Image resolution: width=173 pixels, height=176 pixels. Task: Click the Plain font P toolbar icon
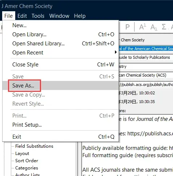click(127, 27)
